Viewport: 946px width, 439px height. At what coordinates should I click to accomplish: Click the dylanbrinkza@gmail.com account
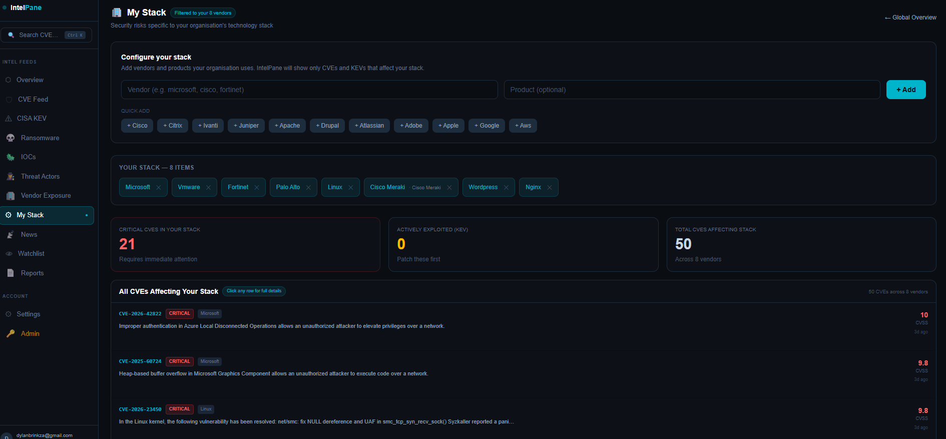coord(44,435)
